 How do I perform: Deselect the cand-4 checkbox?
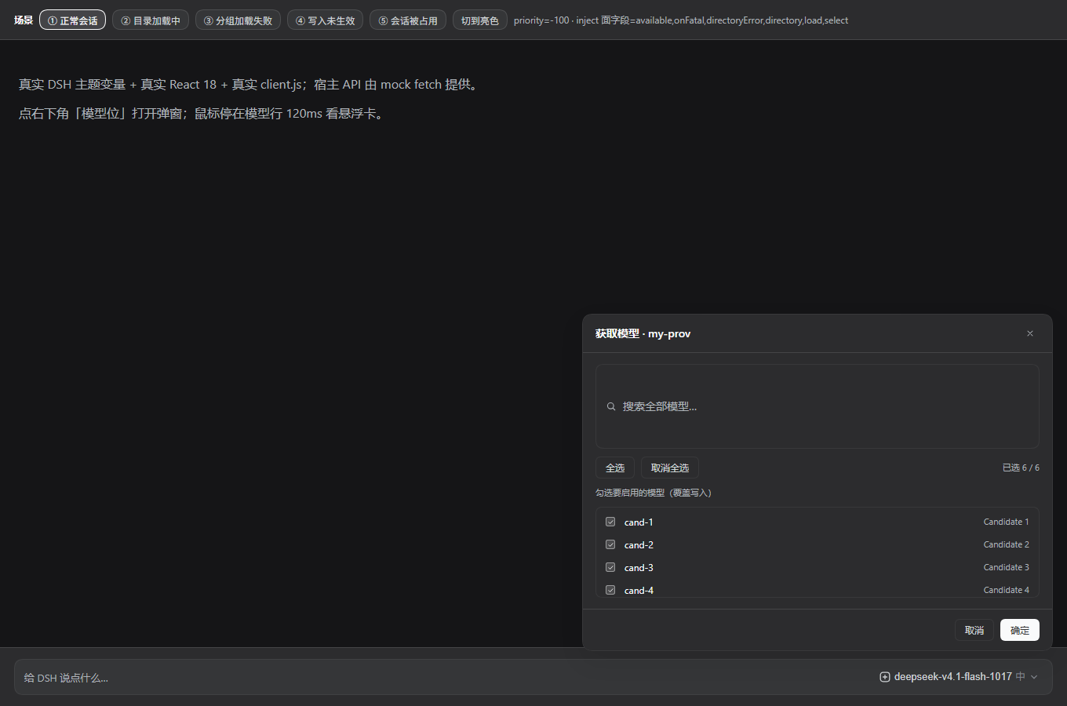[610, 590]
